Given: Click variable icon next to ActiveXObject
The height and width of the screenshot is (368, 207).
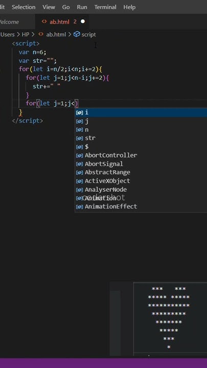Looking at the screenshot, I should (80, 181).
